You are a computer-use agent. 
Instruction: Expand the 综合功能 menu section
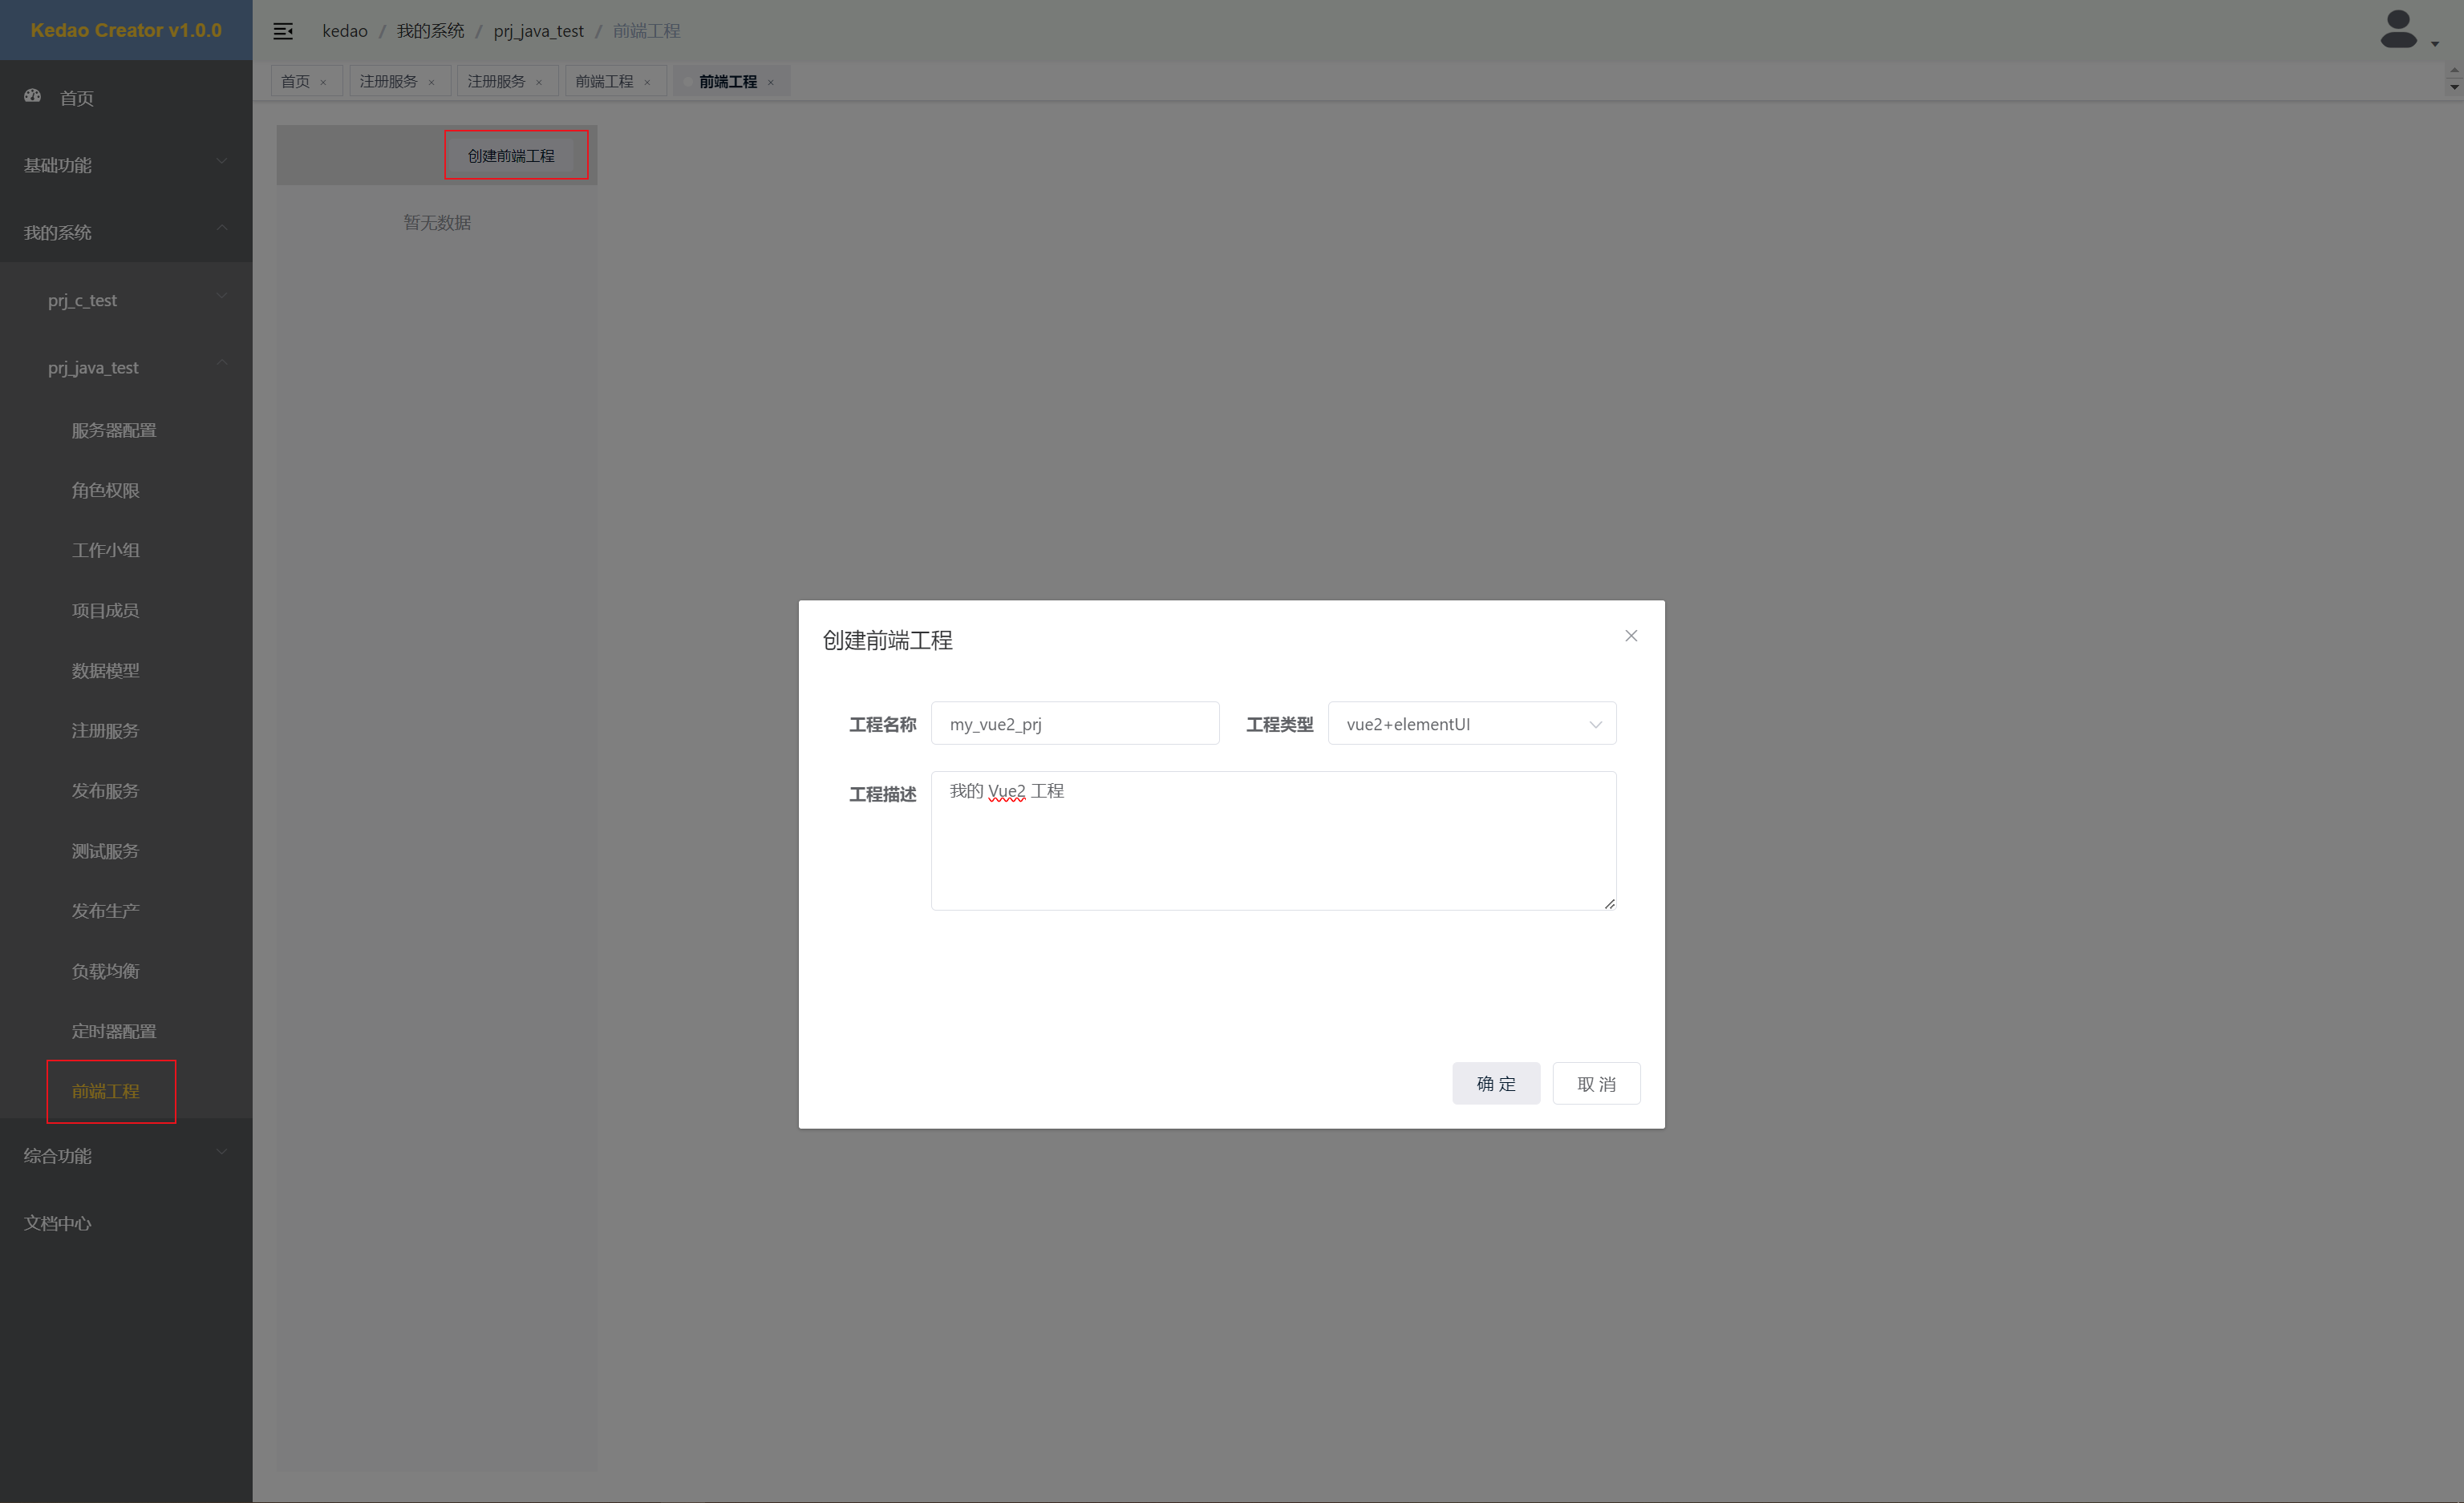tap(126, 1155)
